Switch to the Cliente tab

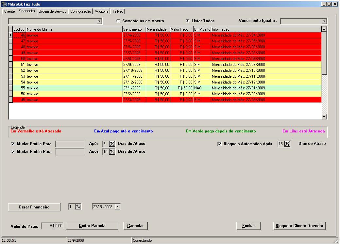[9, 11]
